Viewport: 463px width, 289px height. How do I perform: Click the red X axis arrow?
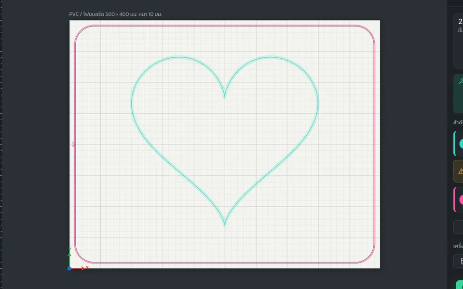pos(80,268)
